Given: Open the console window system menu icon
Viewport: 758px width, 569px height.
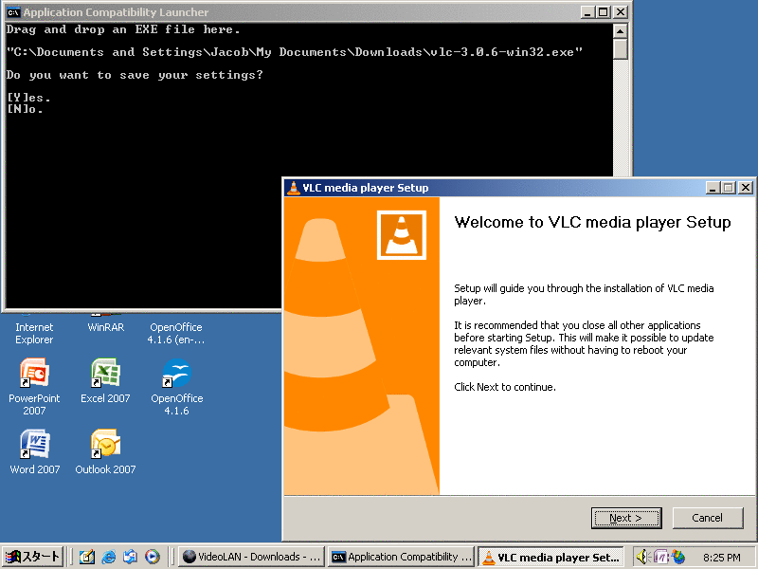Looking at the screenshot, I should point(13,12).
